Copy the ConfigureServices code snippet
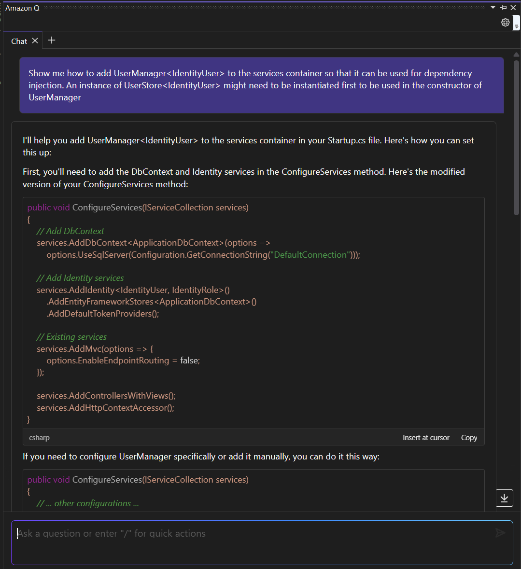 coord(468,437)
